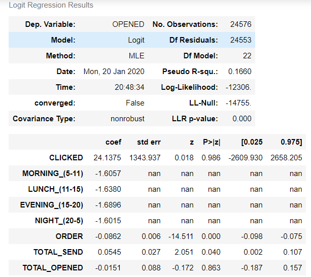The image size is (311, 277).
Task: Click the 'coef' column header
Action: tap(113, 142)
